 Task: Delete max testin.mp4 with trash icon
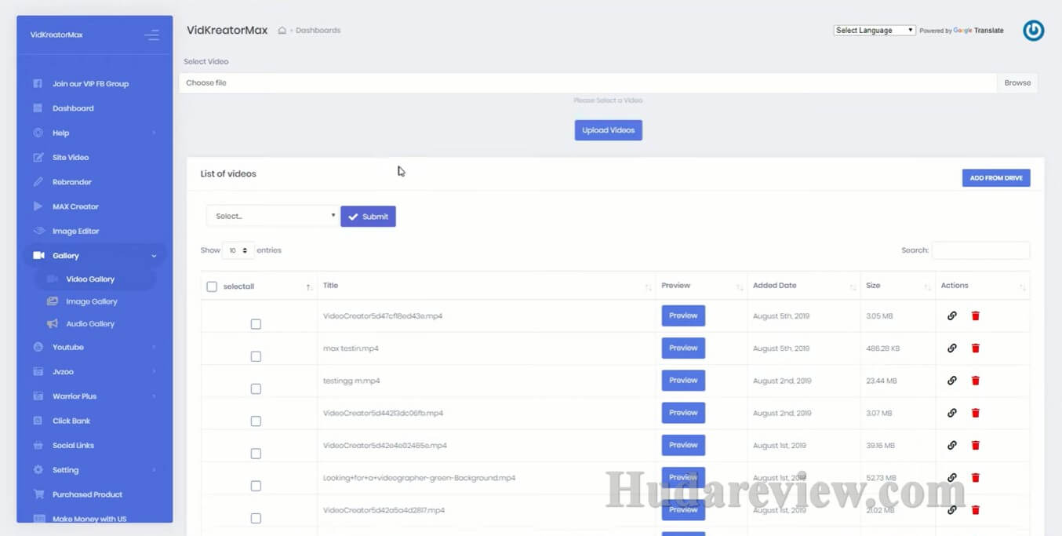click(x=976, y=348)
